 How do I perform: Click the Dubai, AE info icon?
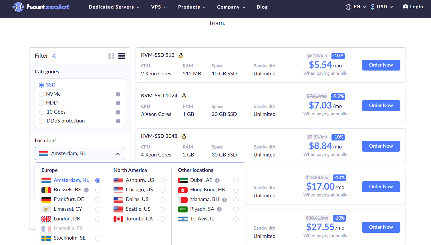click(217, 180)
